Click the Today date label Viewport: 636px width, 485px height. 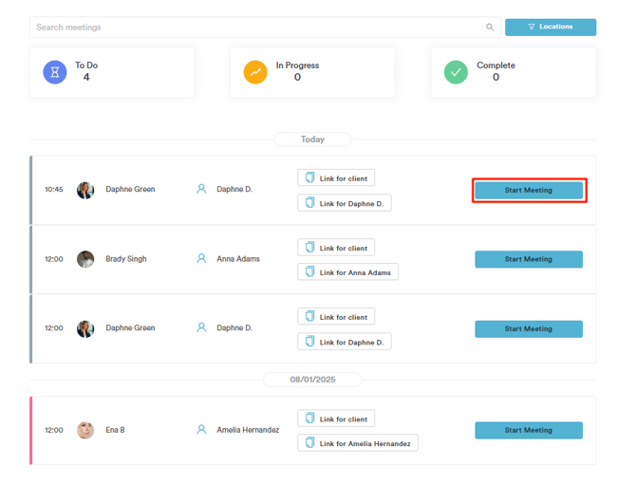(312, 140)
